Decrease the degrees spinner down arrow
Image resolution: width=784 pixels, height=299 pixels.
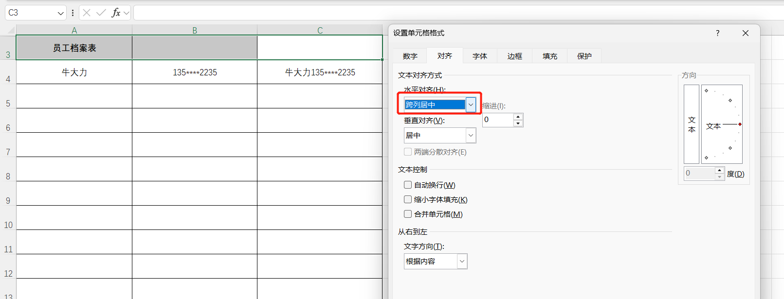pos(720,176)
